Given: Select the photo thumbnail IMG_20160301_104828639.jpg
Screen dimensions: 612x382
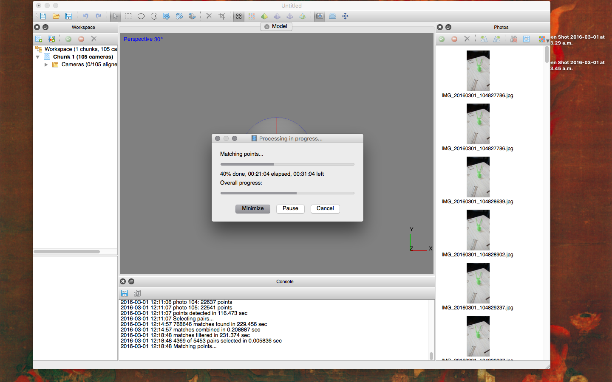Looking at the screenshot, I should point(478,177).
